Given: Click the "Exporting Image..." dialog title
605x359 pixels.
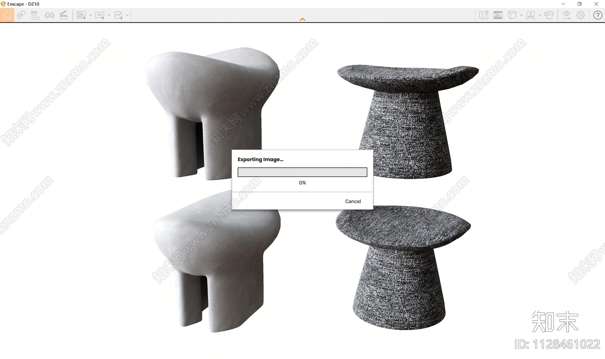Looking at the screenshot, I should tap(261, 160).
